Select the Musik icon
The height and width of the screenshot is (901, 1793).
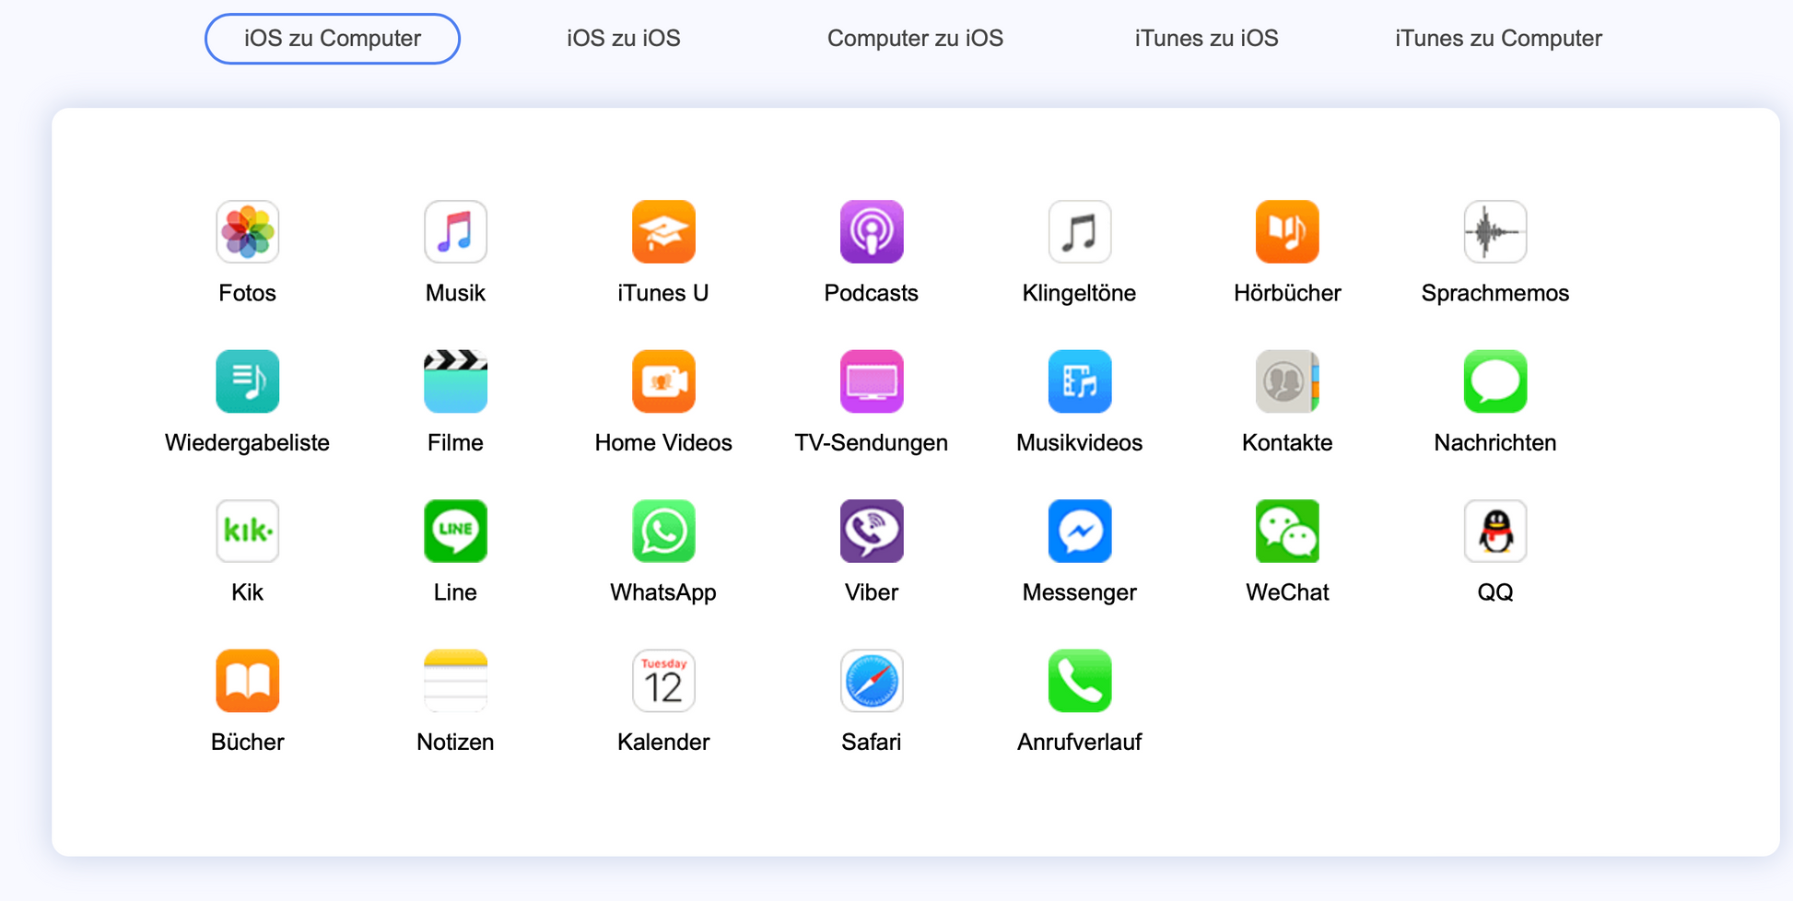pyautogui.click(x=455, y=232)
